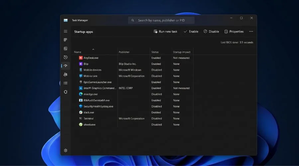Image resolution: width=299 pixels, height=166 pixels.
Task: Sort by Startup impact column header
Action: (182, 52)
